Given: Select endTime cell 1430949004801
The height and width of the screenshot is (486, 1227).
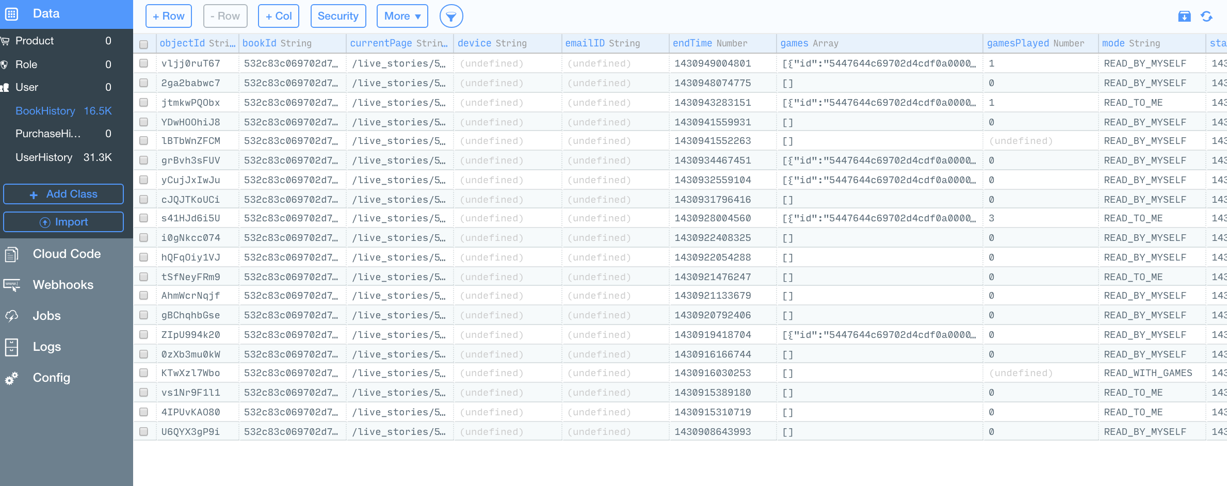Looking at the screenshot, I should 723,63.
